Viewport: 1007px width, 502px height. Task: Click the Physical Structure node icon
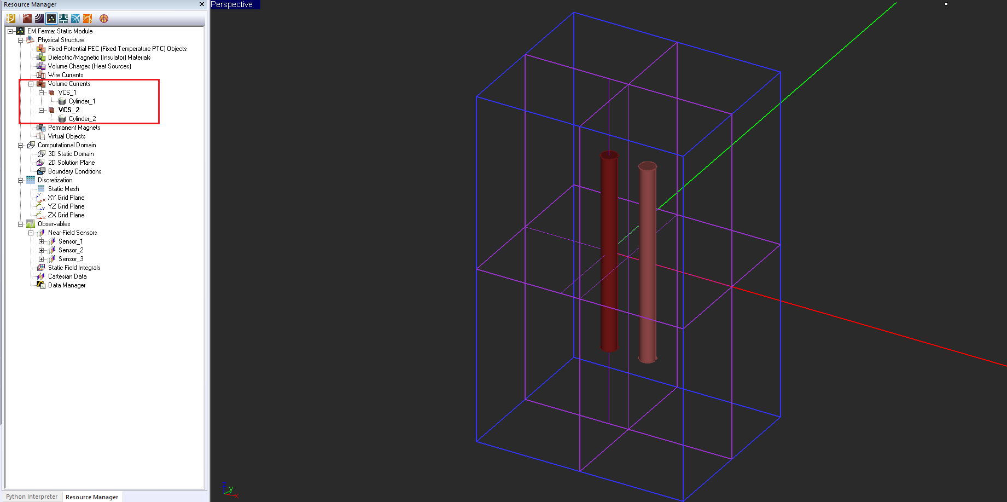point(31,40)
